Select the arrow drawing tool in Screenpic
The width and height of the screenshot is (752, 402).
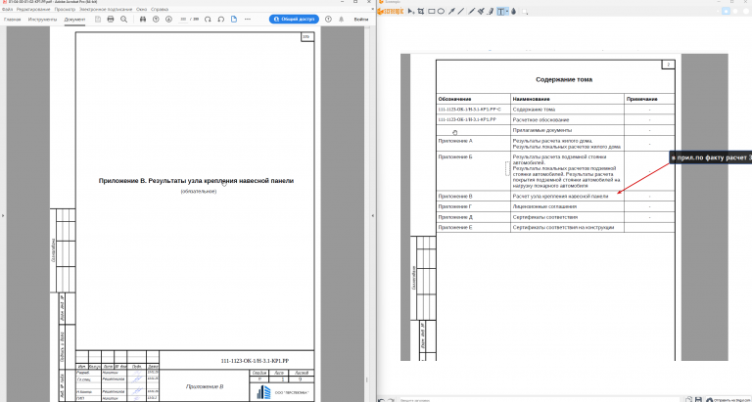coord(451,12)
